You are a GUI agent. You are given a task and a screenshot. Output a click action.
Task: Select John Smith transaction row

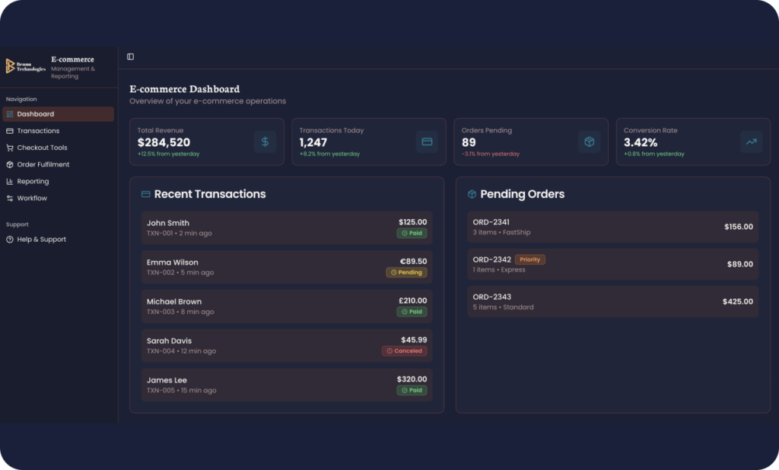tap(287, 227)
